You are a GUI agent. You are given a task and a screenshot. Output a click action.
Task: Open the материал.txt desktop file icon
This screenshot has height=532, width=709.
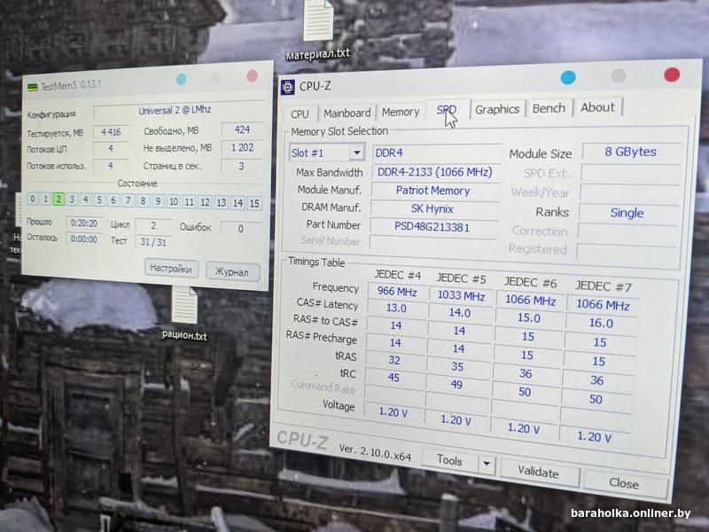pyautogui.click(x=319, y=21)
